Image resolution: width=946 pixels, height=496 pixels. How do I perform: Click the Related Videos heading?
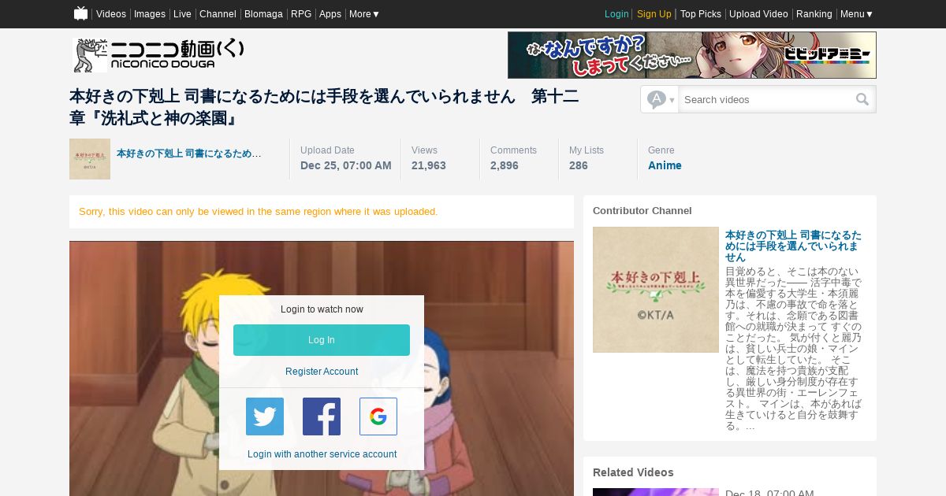[x=633, y=472]
